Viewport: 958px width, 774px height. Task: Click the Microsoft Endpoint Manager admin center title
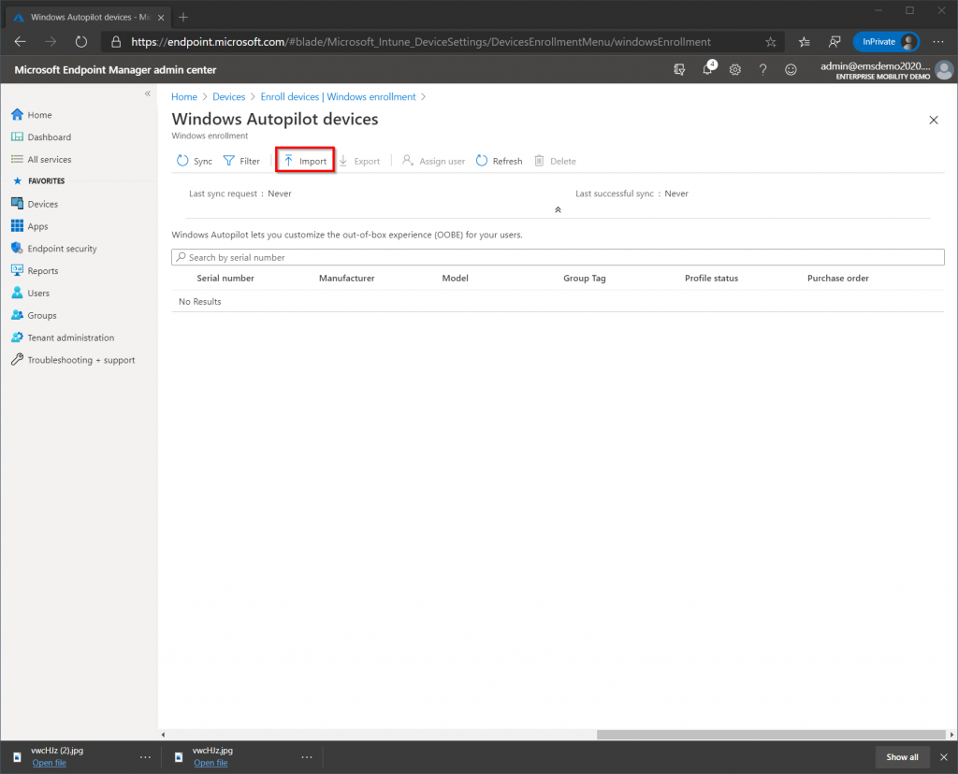(115, 69)
